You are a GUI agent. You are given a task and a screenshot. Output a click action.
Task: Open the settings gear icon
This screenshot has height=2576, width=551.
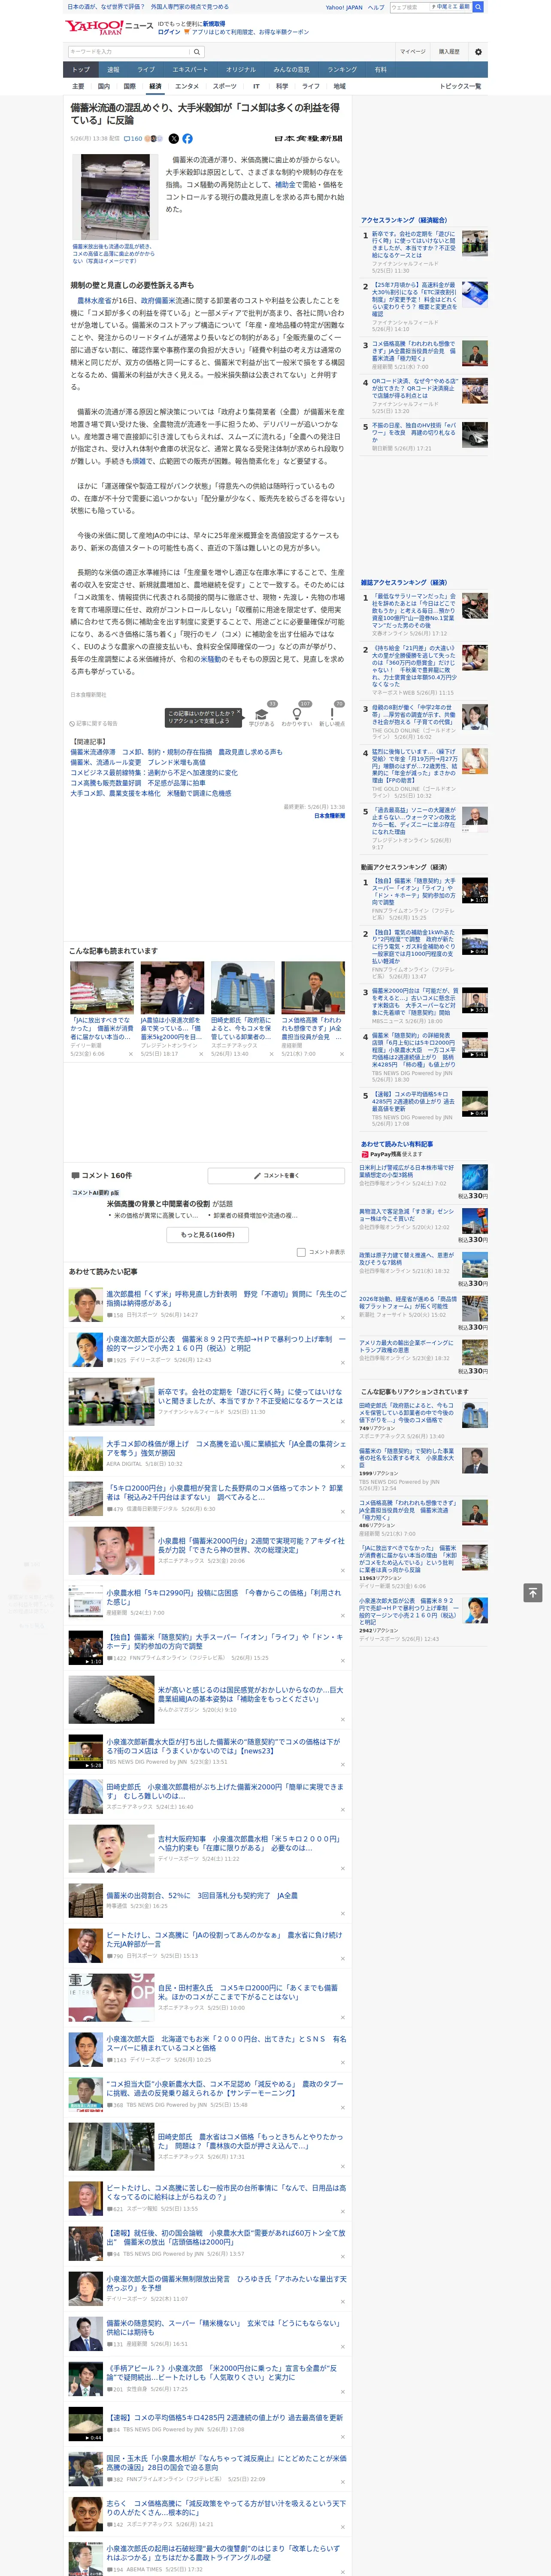pyautogui.click(x=478, y=52)
